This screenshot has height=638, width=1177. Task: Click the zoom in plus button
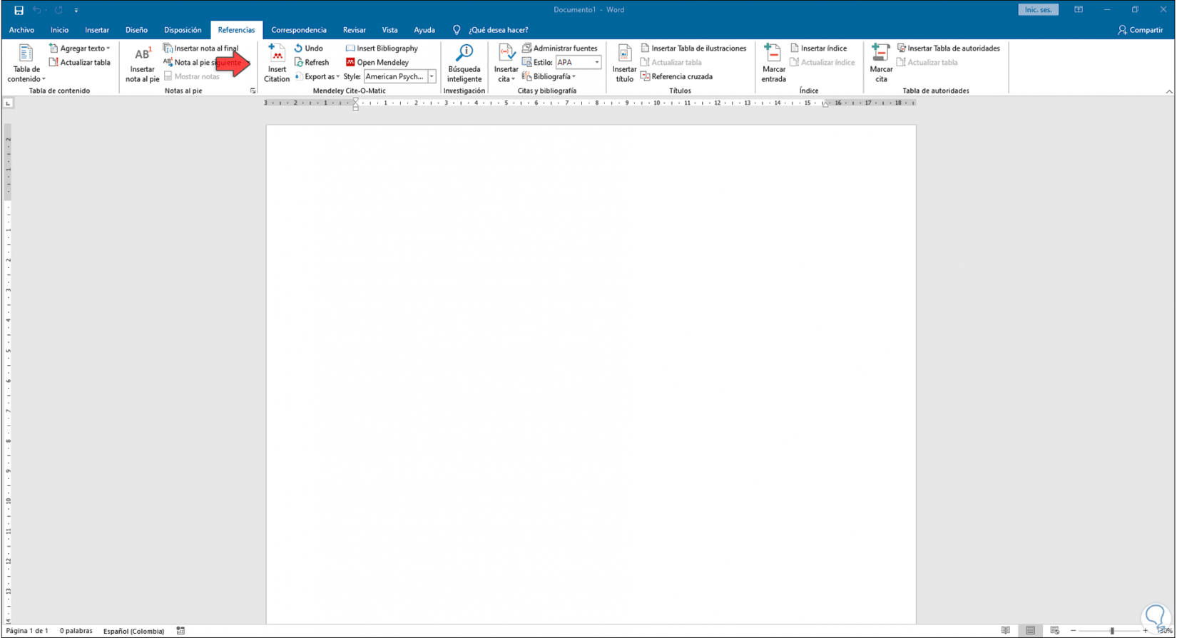pyautogui.click(x=1146, y=631)
